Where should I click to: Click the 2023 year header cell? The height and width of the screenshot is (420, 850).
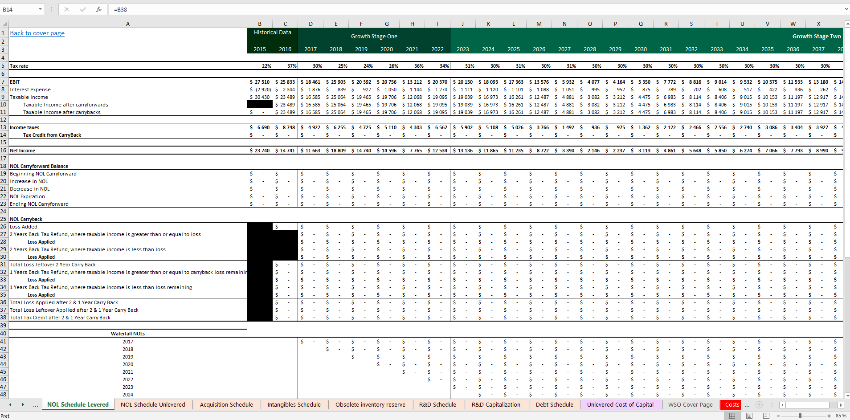click(463, 49)
